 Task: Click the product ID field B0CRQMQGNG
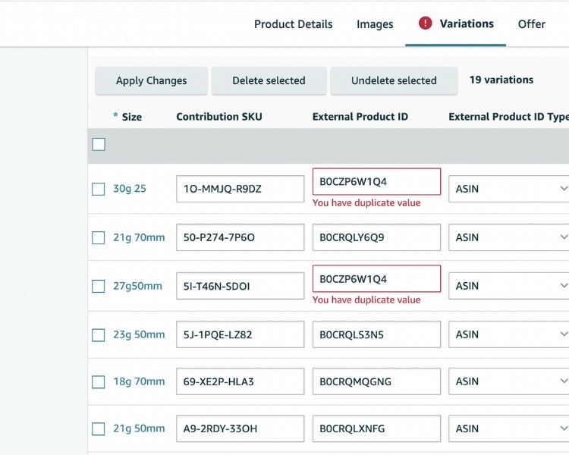pos(376,381)
